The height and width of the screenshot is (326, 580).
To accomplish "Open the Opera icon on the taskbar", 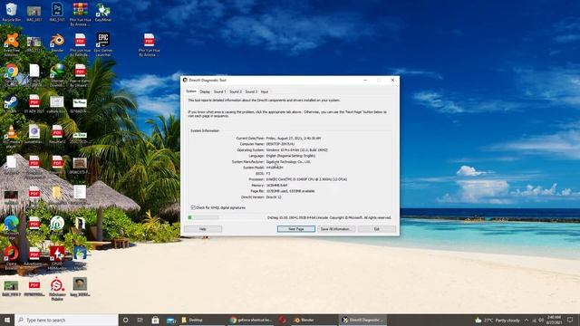I will coord(283,320).
